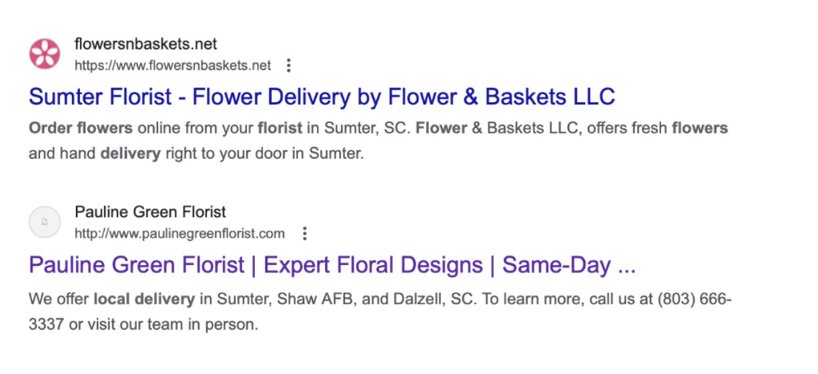Click the bold "local delivery" snippet text
This screenshot has height=374, width=818.
tap(143, 299)
